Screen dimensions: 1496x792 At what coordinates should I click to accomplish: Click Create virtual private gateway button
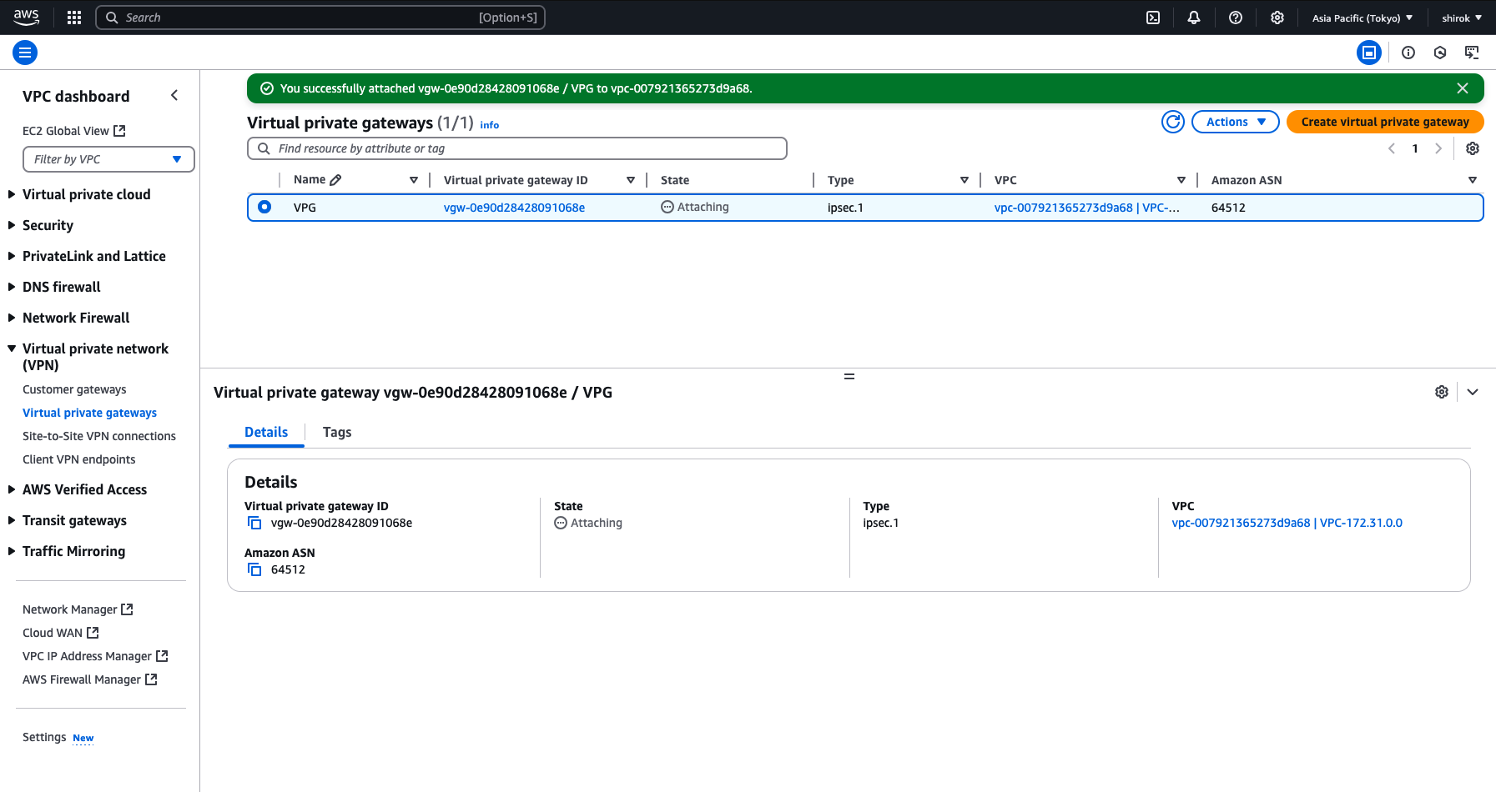tap(1385, 122)
